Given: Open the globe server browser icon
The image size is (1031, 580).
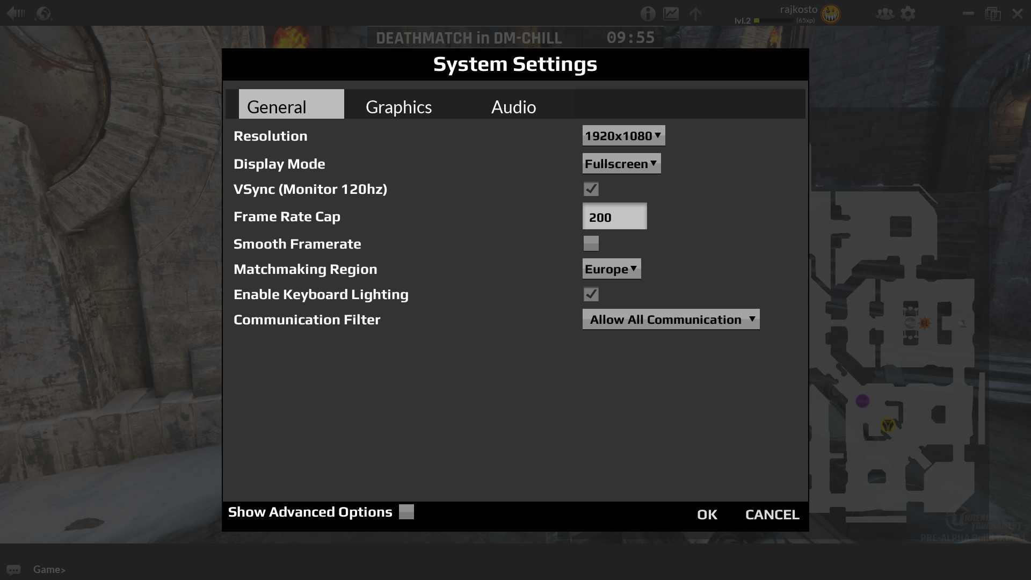Looking at the screenshot, I should 43,13.
